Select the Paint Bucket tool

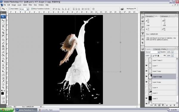tap(3, 55)
